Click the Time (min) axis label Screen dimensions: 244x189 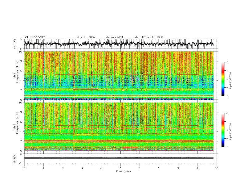(x=123, y=171)
